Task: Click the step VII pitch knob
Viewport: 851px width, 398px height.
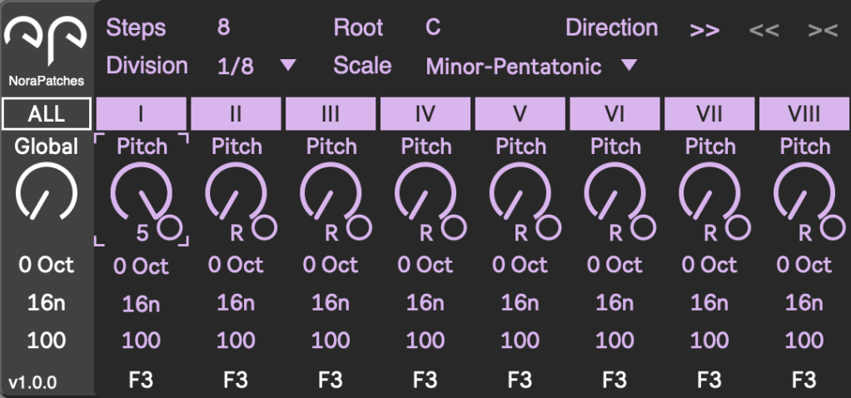Action: [x=709, y=192]
